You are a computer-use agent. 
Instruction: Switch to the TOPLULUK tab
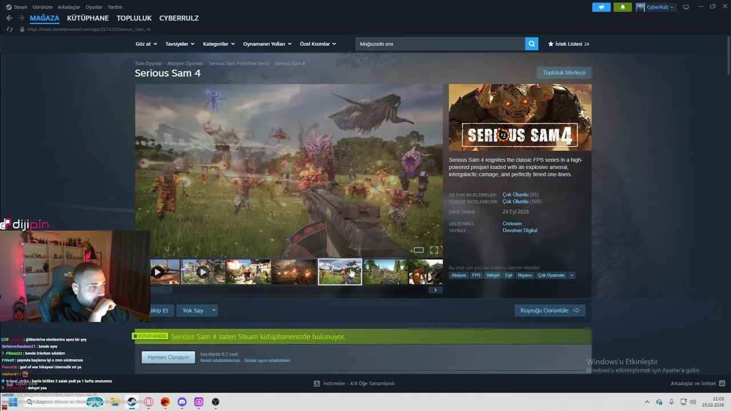pos(134,18)
